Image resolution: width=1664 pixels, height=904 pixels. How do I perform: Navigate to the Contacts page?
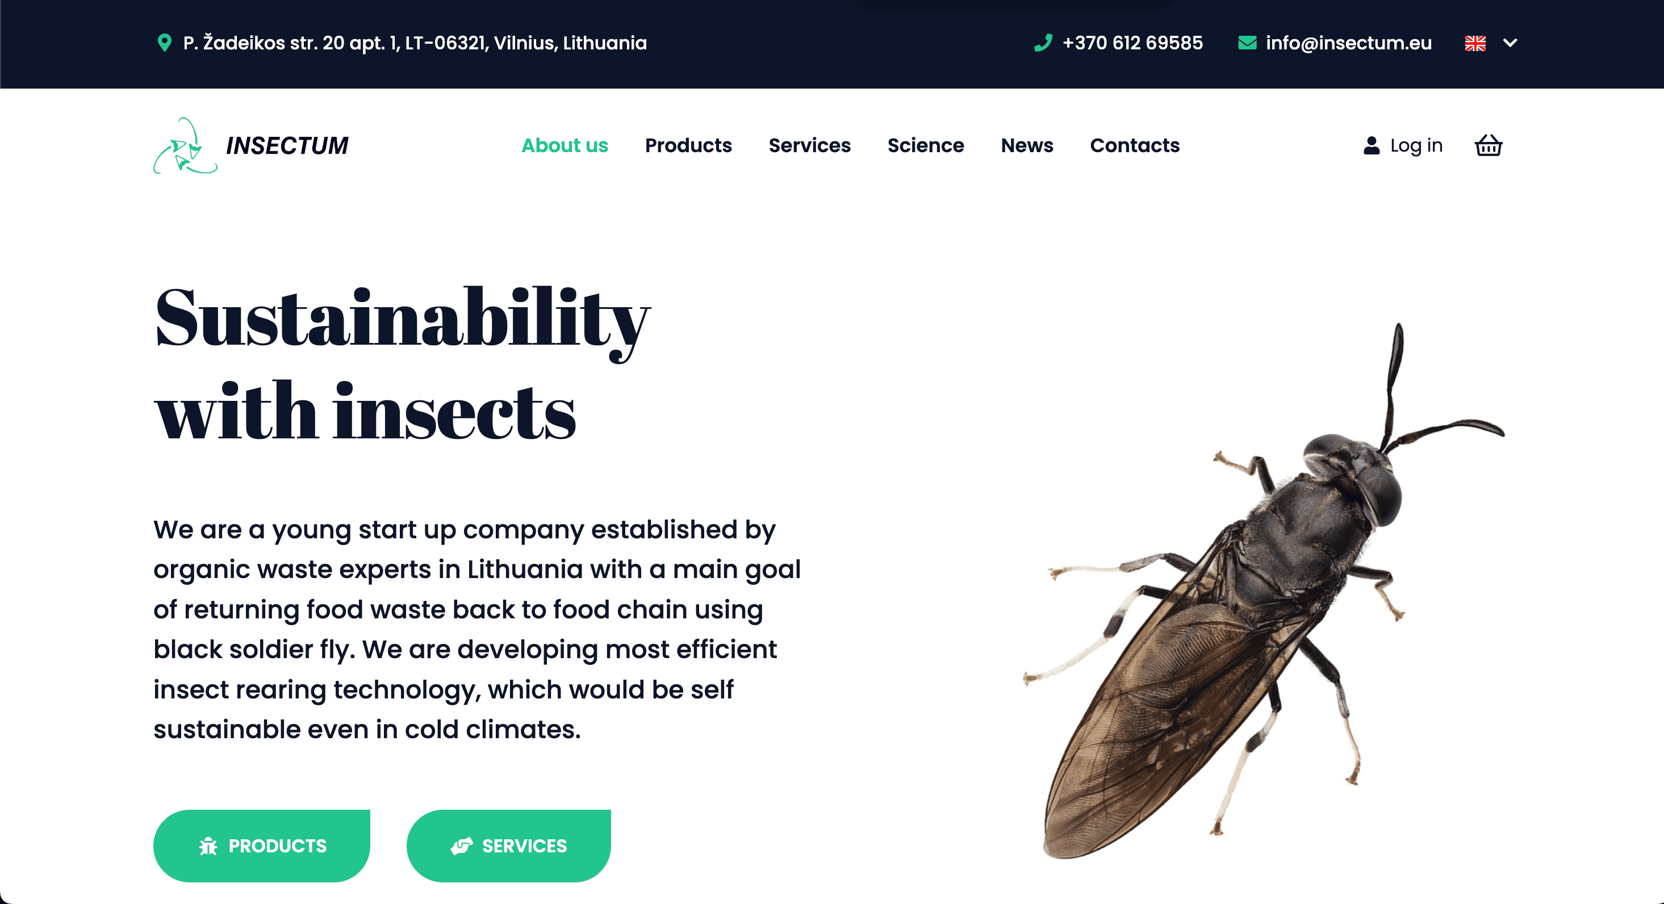pyautogui.click(x=1135, y=145)
